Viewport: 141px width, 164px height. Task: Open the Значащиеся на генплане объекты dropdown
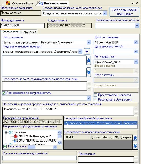pos(137,26)
